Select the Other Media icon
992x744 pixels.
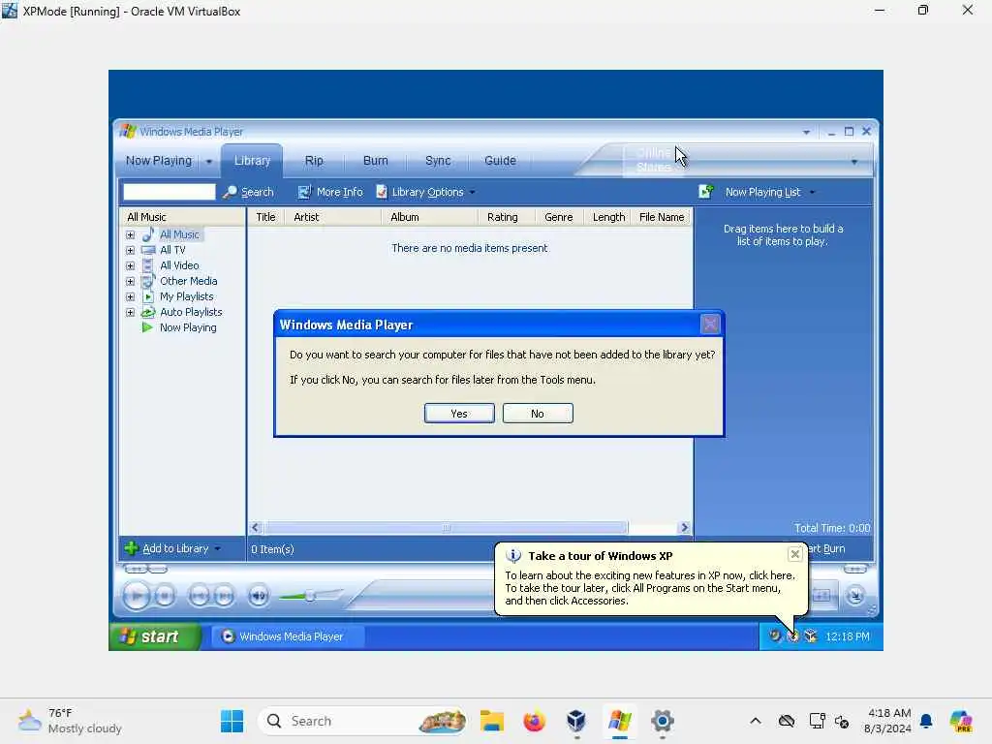click(148, 281)
